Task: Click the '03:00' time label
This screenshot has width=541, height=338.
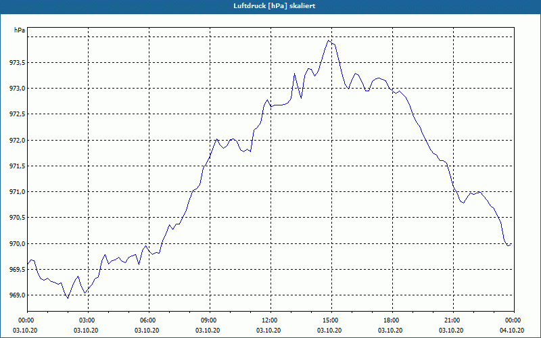Action: (89, 320)
